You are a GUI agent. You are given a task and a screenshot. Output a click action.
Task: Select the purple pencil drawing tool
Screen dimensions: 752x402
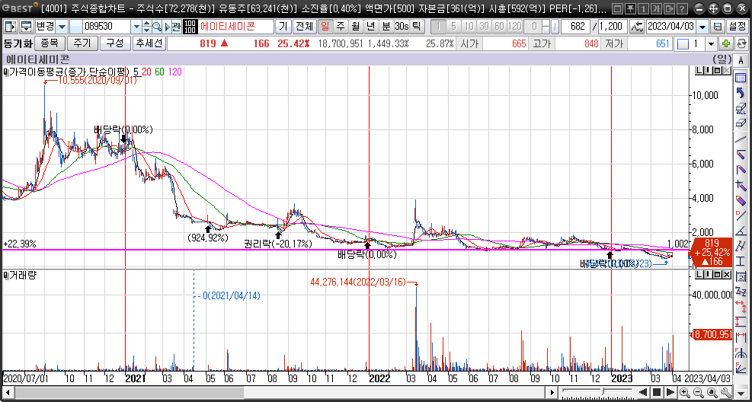740,199
